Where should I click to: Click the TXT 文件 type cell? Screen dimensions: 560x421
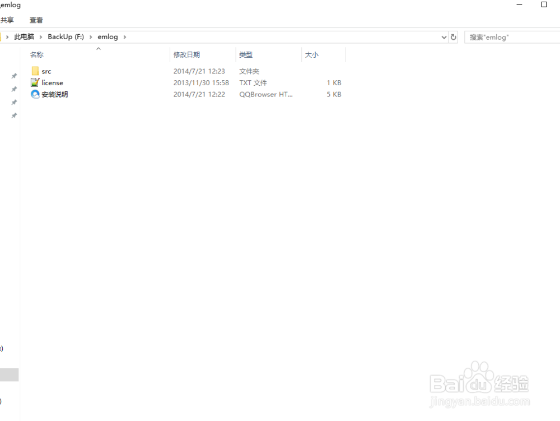(x=253, y=82)
